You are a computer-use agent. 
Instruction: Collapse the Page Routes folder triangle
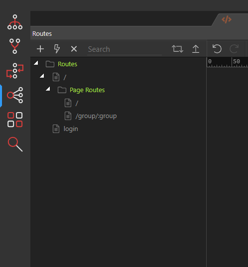click(x=48, y=89)
